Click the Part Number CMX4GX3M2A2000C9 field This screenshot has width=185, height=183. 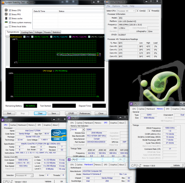click(96, 142)
